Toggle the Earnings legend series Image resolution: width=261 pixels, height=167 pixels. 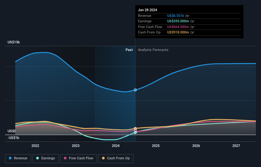point(45,158)
